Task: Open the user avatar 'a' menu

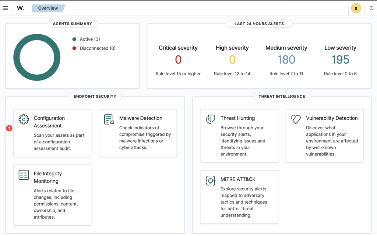Action: 356,8
